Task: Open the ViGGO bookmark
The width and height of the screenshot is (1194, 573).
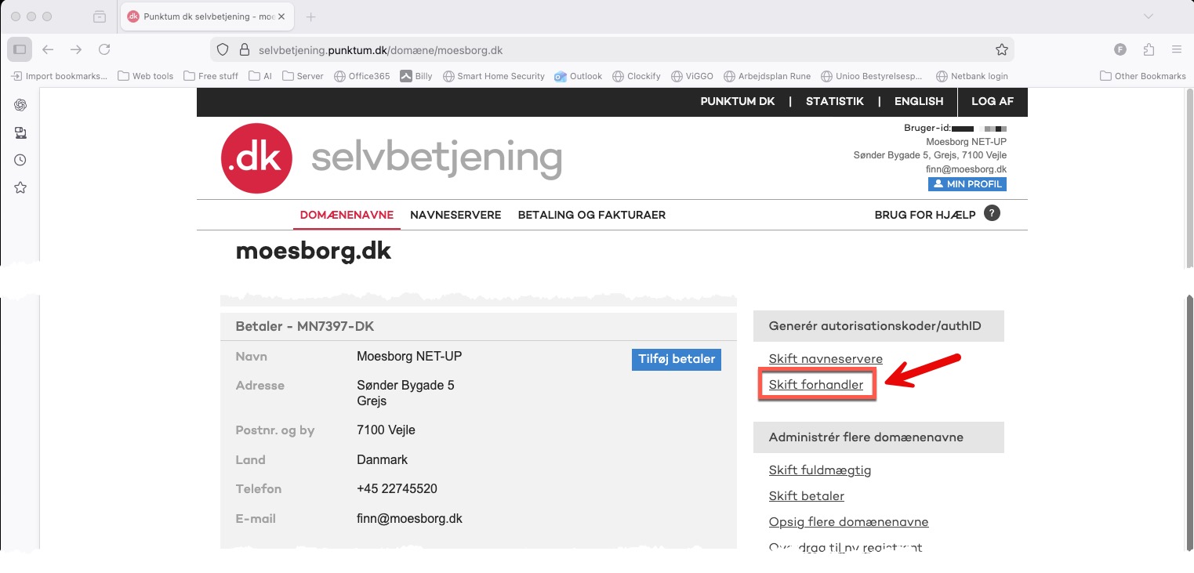Action: 692,76
